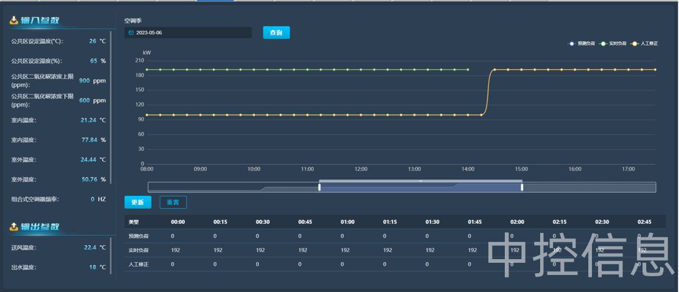Click the 公共区设定湿度 value 65

tap(93, 61)
